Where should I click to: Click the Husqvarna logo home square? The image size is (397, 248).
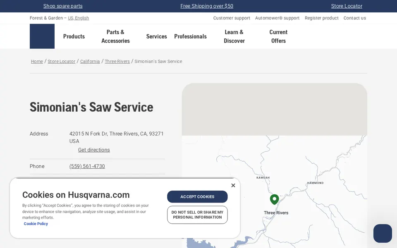[42, 36]
